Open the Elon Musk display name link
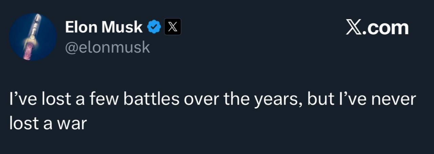Image resolution: width=434 pixels, height=154 pixels. pyautogui.click(x=103, y=27)
